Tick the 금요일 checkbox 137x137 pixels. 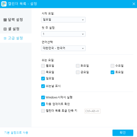78,72
